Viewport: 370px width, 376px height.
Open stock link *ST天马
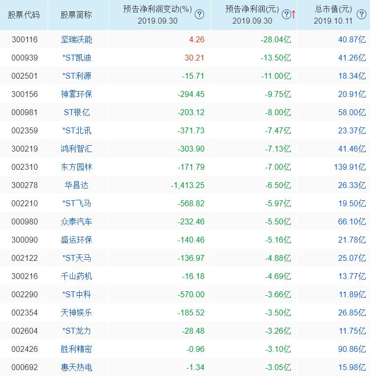(x=77, y=258)
